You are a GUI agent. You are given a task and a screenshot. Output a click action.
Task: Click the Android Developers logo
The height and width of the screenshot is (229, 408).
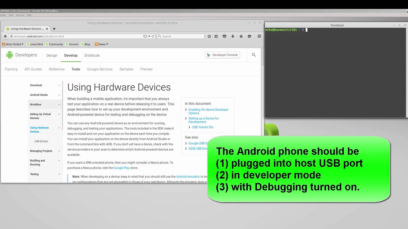(x=22, y=55)
